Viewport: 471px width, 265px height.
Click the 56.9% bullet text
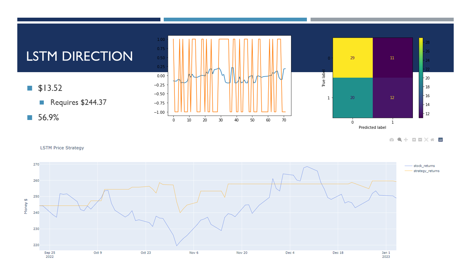click(48, 118)
